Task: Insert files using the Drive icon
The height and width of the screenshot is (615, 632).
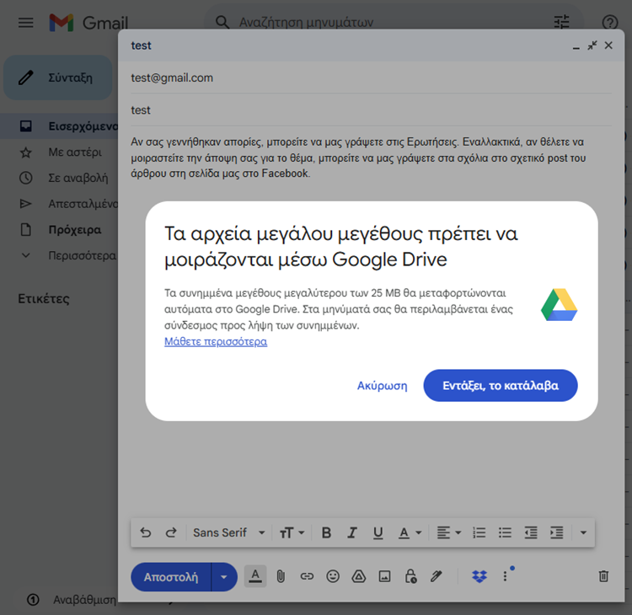Action: 358,576
